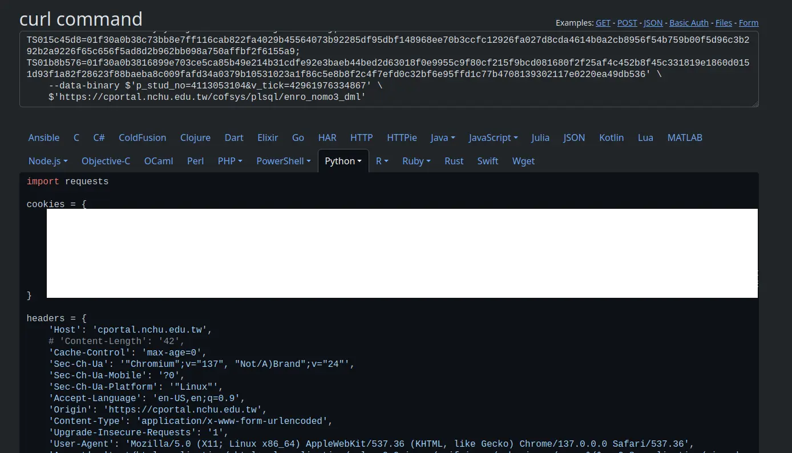Viewport: 792px width, 453px height.
Task: Open the PHP variants dropdown
Action: (230, 161)
